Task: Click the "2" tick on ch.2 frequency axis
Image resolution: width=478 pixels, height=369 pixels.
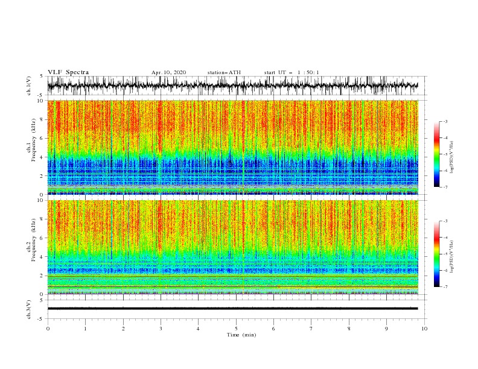Action: (x=42, y=276)
